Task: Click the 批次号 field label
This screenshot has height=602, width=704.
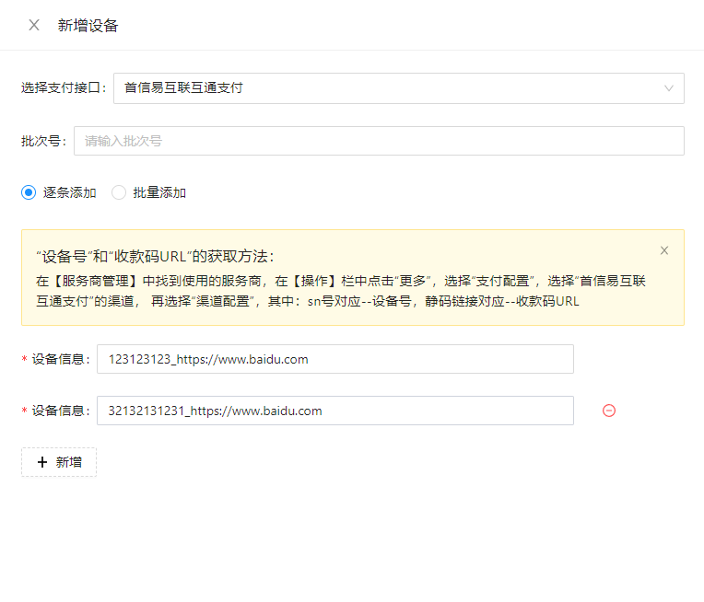Action: tap(42, 141)
